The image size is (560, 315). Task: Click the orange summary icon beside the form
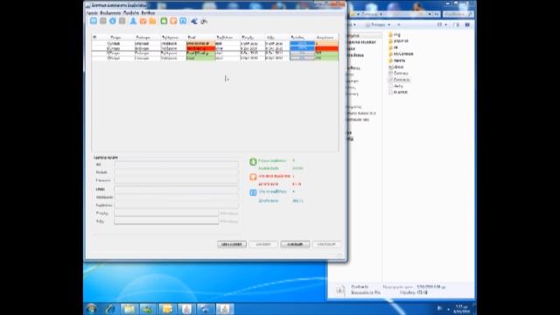253,177
